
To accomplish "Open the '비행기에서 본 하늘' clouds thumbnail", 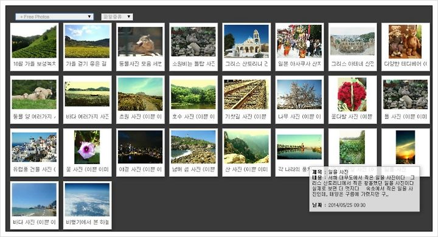I will (x=87, y=199).
